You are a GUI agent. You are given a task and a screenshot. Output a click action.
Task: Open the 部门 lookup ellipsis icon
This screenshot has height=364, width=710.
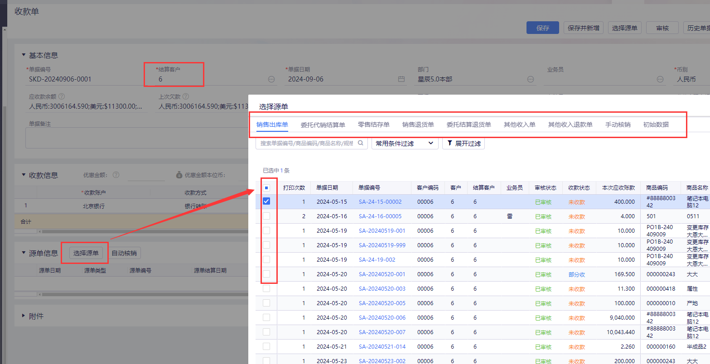tap(531, 79)
